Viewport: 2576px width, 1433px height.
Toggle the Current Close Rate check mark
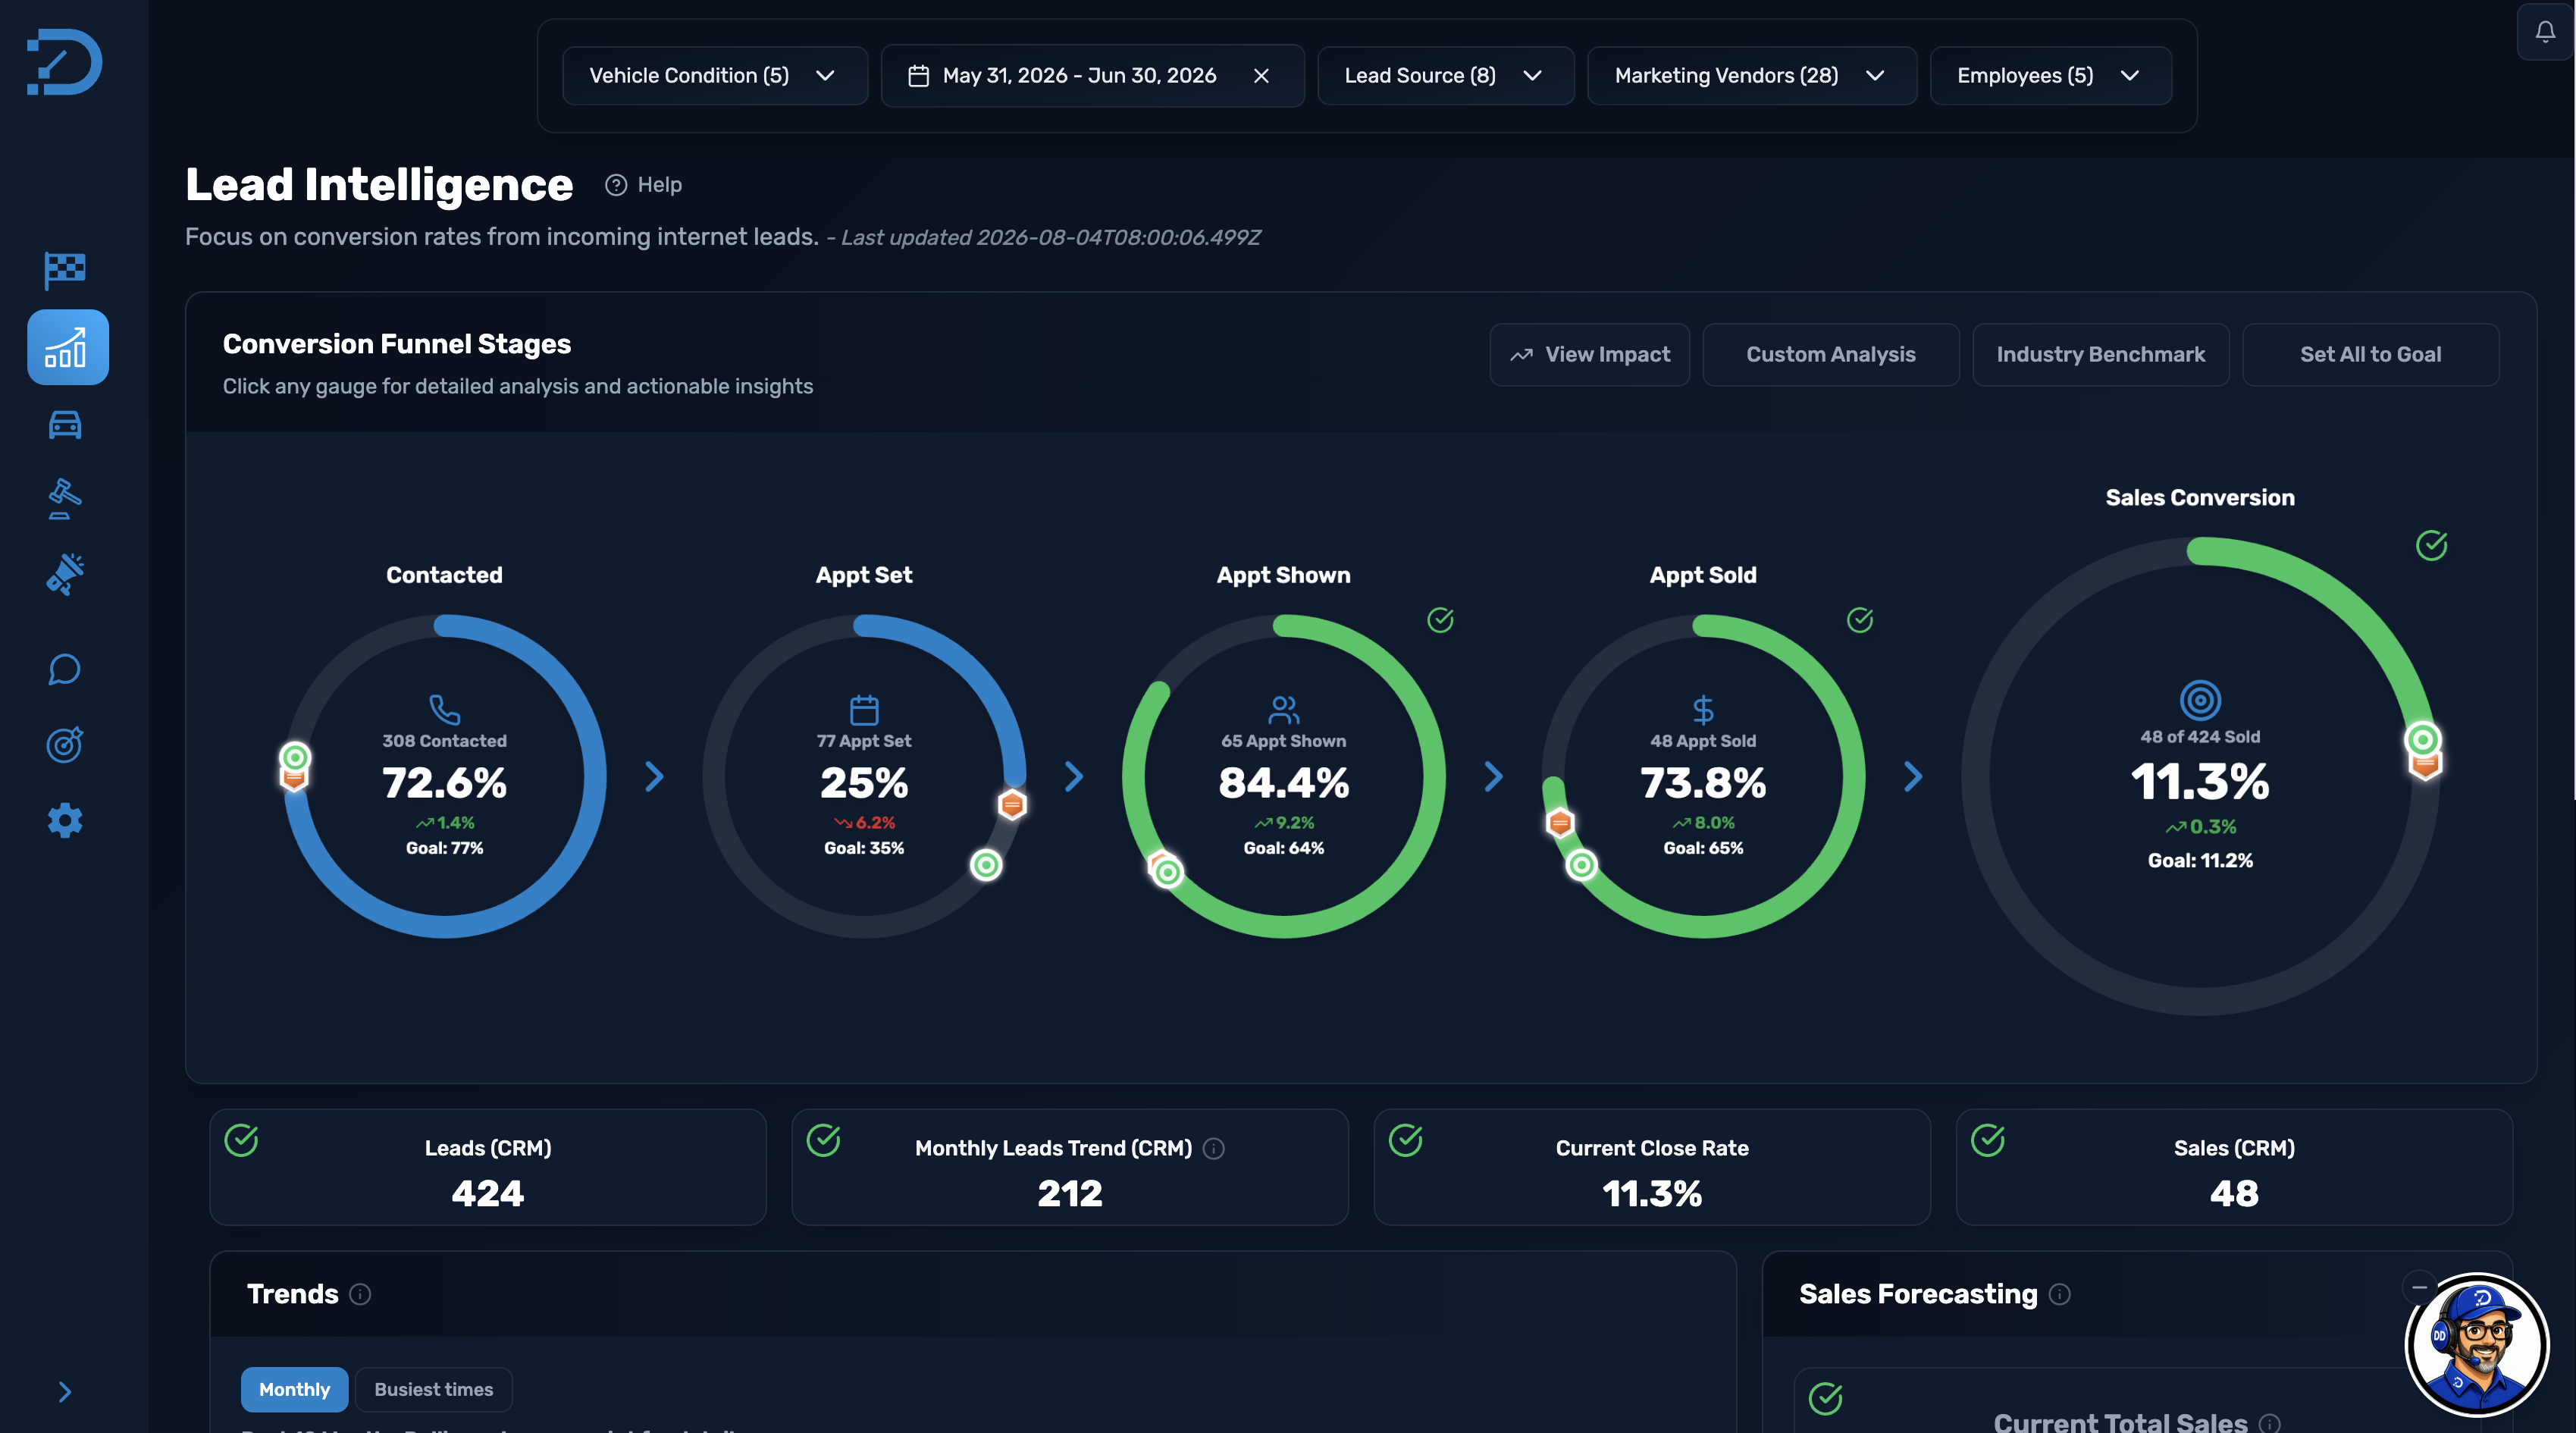point(1406,1140)
